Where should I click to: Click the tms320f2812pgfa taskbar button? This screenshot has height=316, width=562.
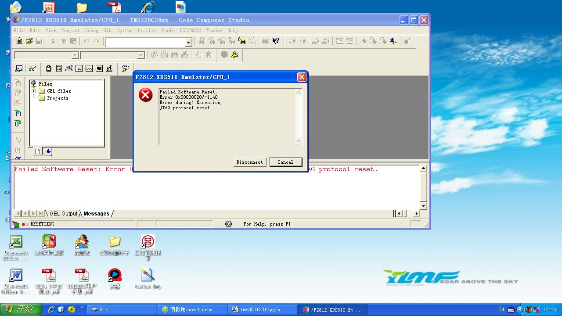tap(263, 309)
